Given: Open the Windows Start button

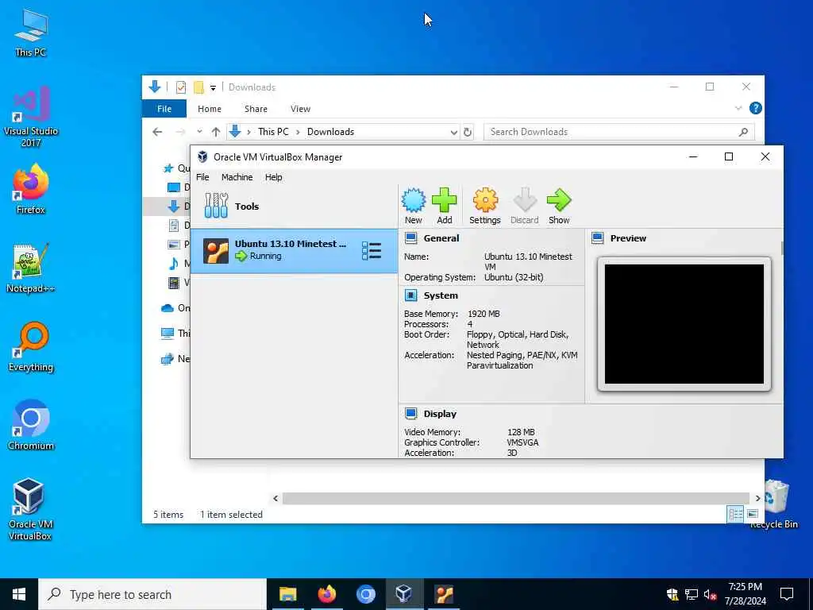Looking at the screenshot, I should click(19, 594).
